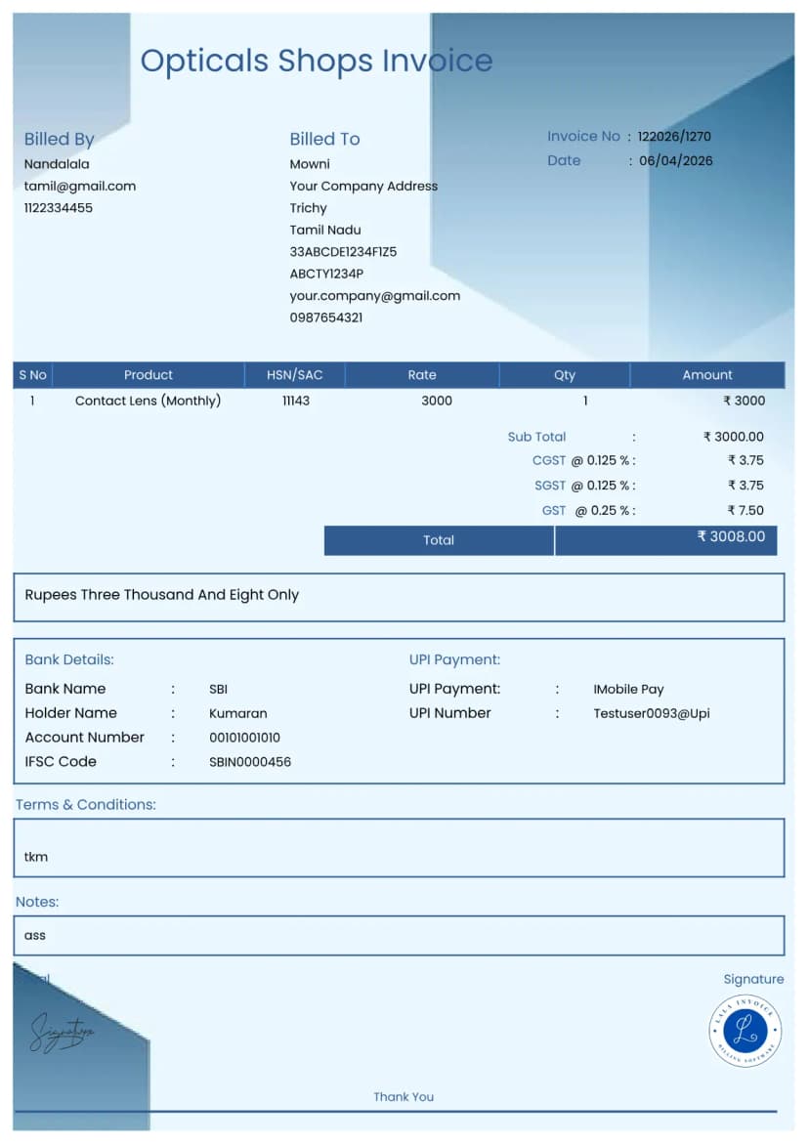
Task: Click the 'Qty' column header
Action: (x=565, y=374)
